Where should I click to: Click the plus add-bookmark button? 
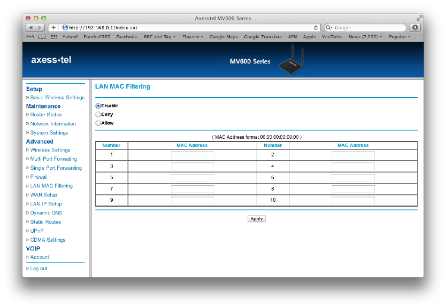(x=53, y=28)
